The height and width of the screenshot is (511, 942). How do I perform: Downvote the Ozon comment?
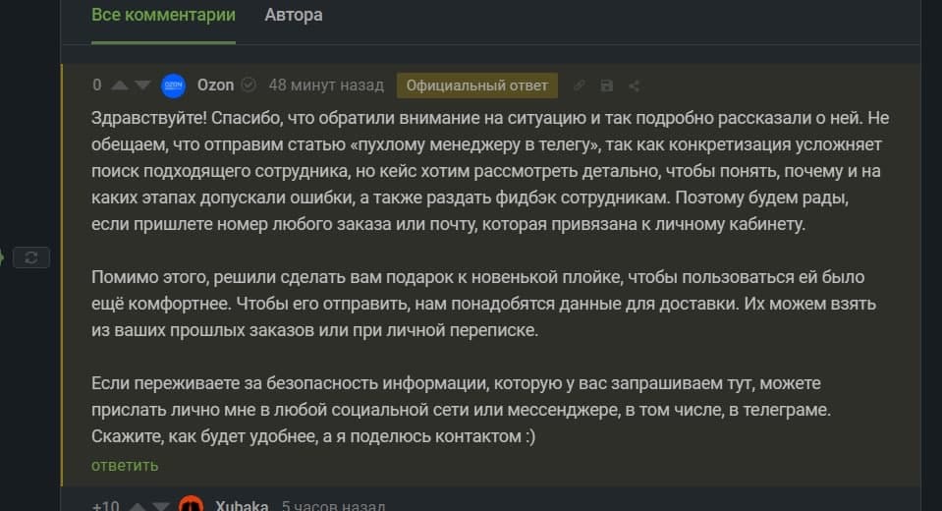tap(142, 85)
